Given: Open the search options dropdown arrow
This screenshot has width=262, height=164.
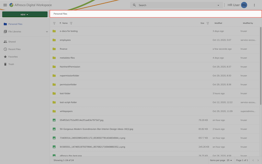Looking at the screenshot, I should point(218,5).
